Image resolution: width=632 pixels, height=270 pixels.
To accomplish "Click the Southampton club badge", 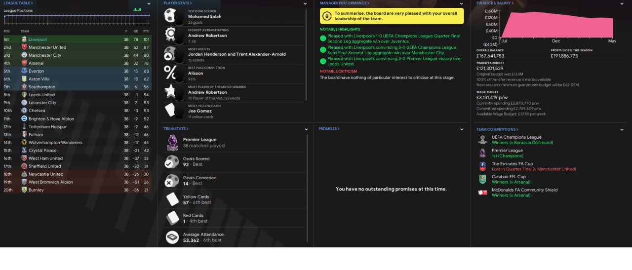I will (24, 87).
